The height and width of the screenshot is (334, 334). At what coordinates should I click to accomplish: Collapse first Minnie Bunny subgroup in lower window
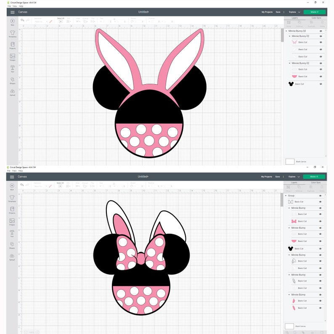[x=289, y=208]
